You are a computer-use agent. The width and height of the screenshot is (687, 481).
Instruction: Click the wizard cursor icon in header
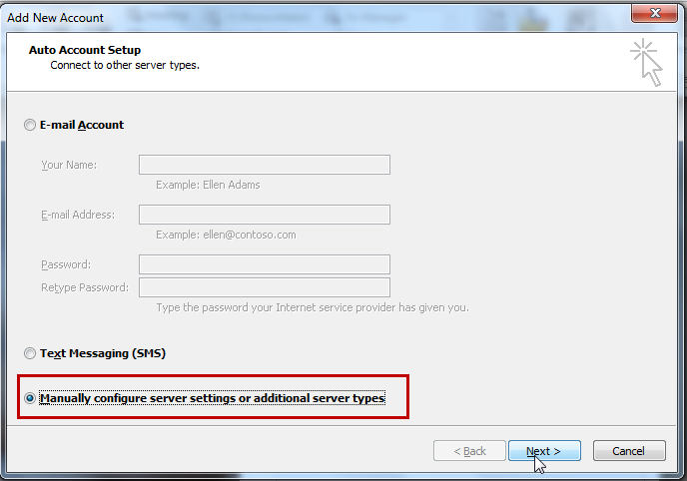click(x=646, y=63)
